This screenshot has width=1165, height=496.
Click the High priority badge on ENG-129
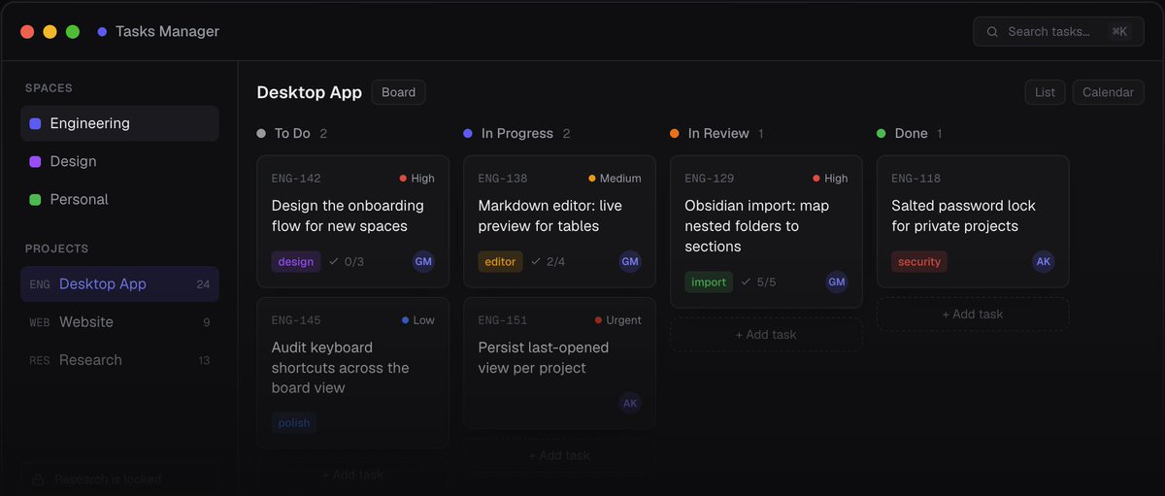click(x=830, y=179)
